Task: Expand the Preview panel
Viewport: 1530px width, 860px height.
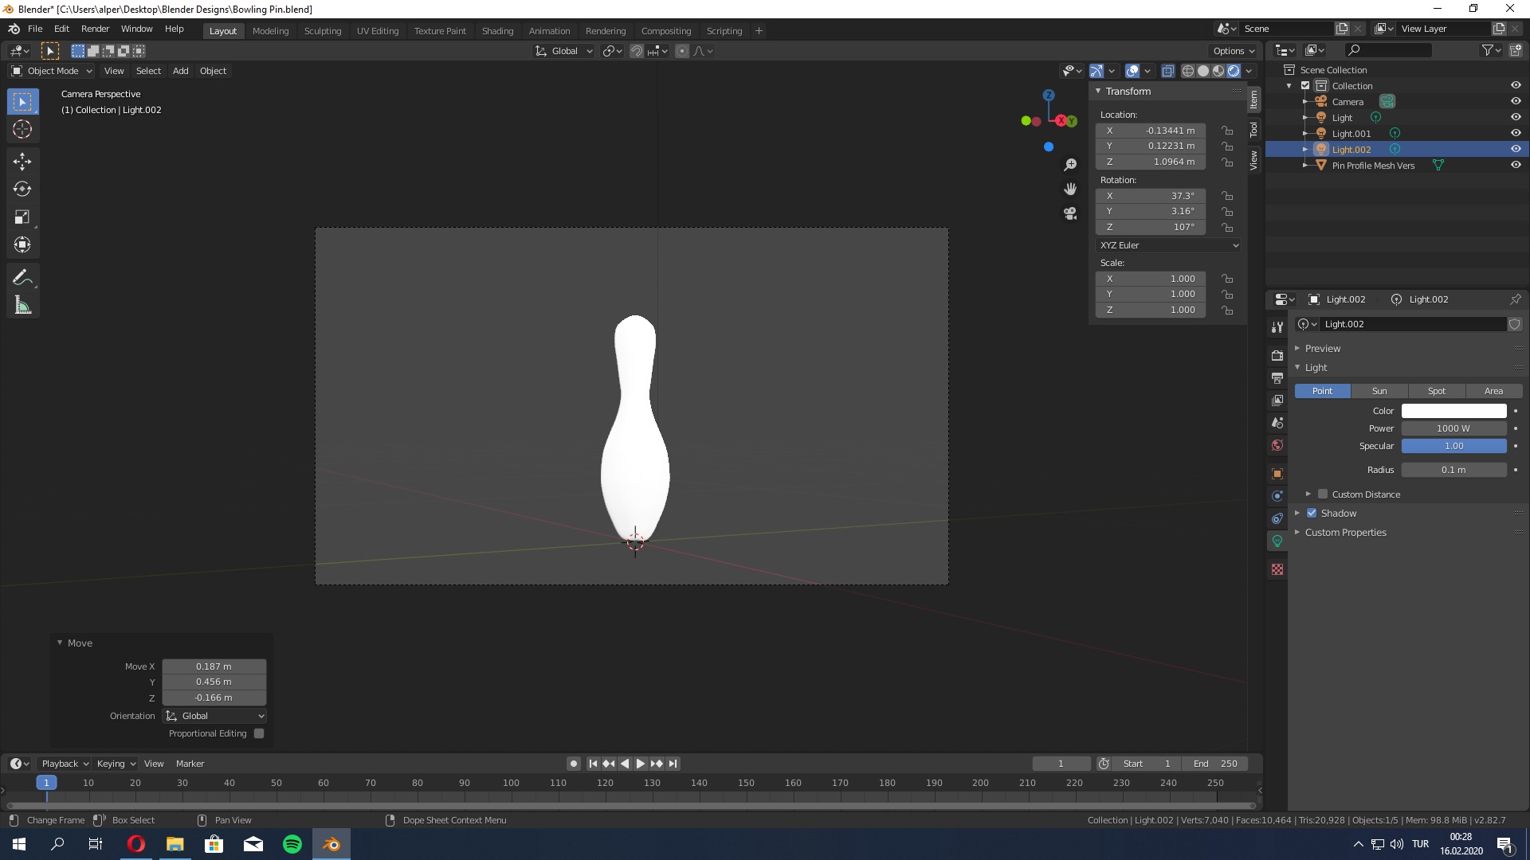Action: [x=1323, y=349]
